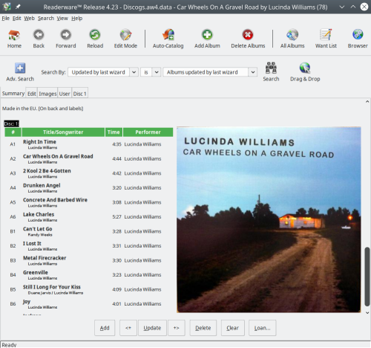The width and height of the screenshot is (371, 348).
Task: Click the pin icon in title bar
Action: (18, 7)
